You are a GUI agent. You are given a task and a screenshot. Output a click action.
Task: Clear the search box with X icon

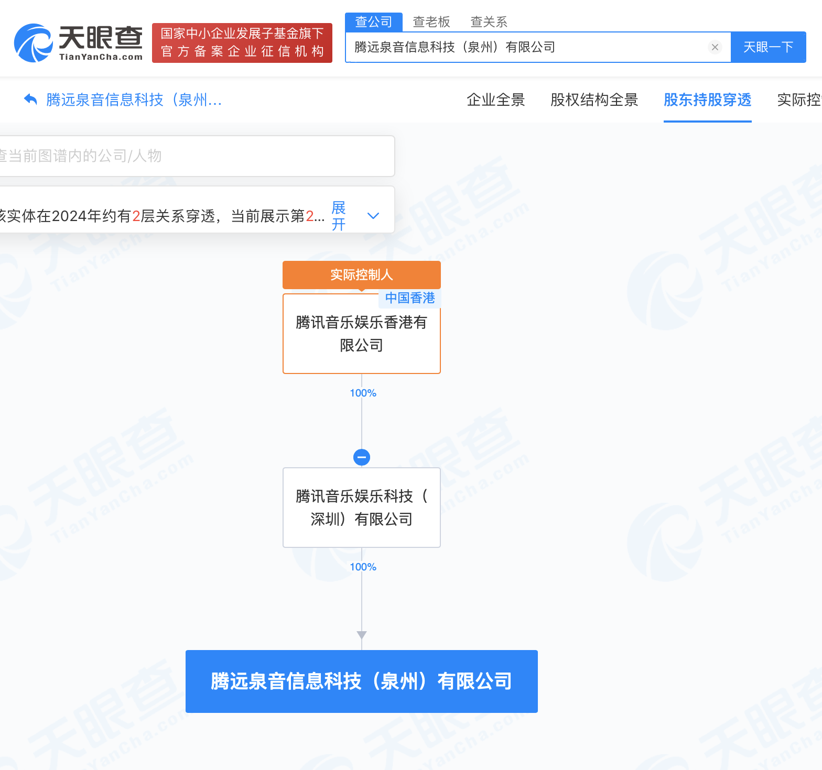(x=715, y=47)
